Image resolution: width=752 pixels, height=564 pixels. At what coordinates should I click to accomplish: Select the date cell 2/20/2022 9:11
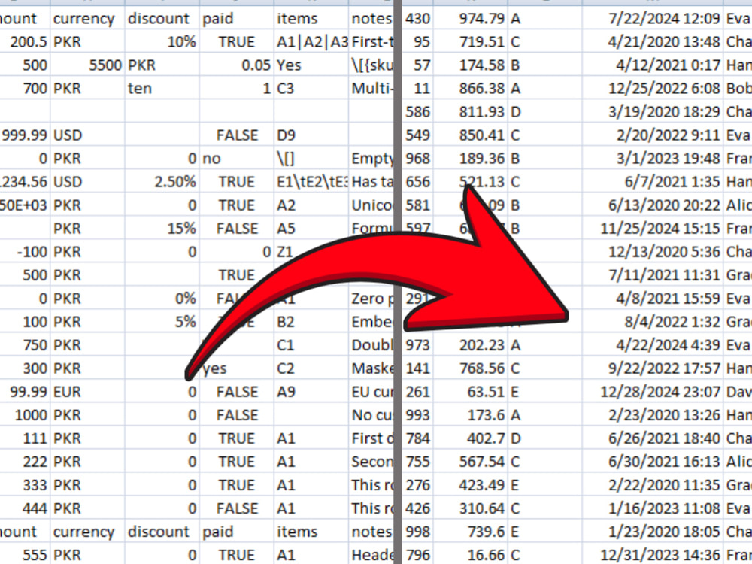coord(653,135)
